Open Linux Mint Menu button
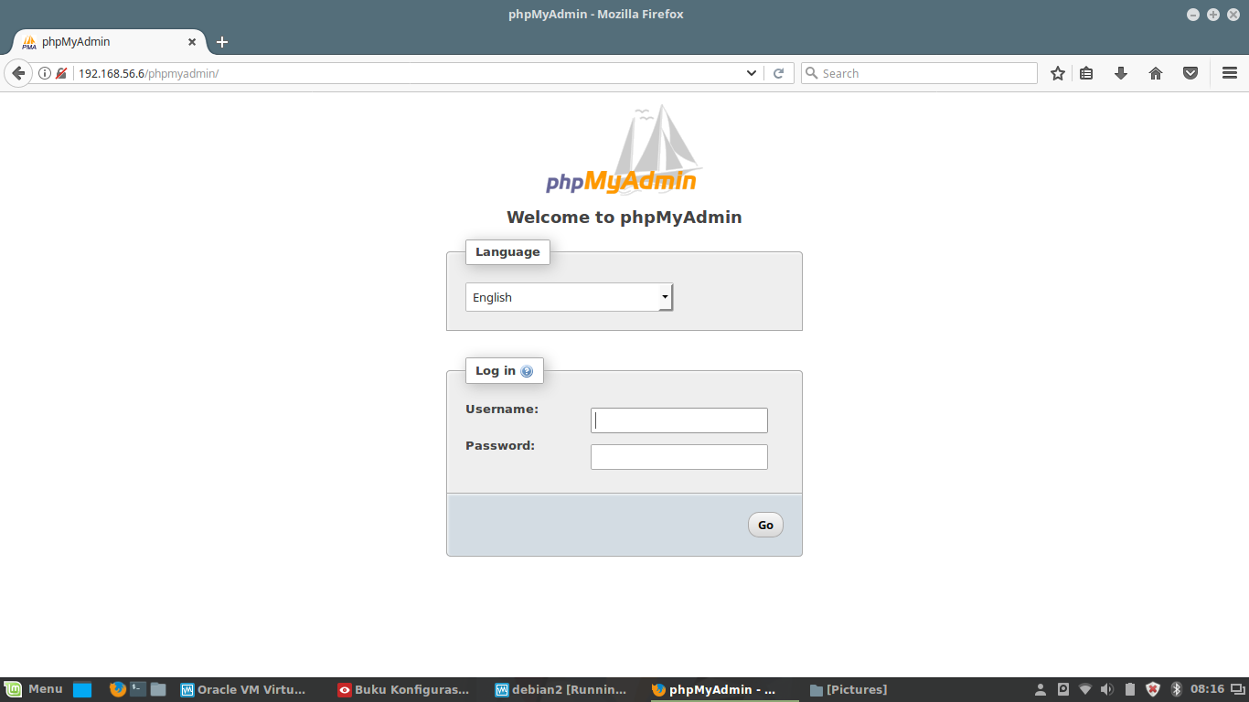The image size is (1249, 702). (35, 689)
